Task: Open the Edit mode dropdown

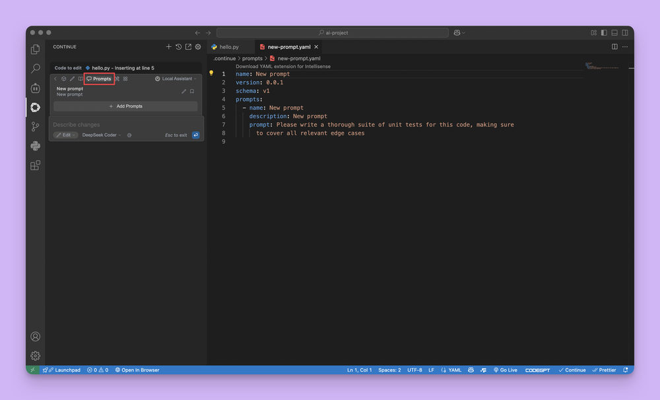Action: pos(65,135)
